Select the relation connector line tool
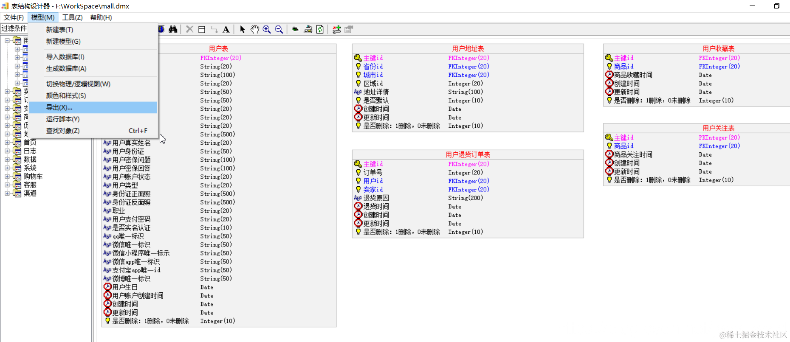The width and height of the screenshot is (790, 342). (x=214, y=29)
